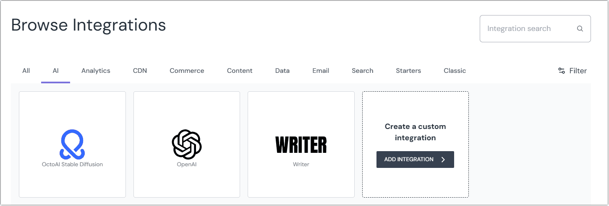The width and height of the screenshot is (609, 206).
Task: Open the Analytics tab
Action: pos(96,71)
